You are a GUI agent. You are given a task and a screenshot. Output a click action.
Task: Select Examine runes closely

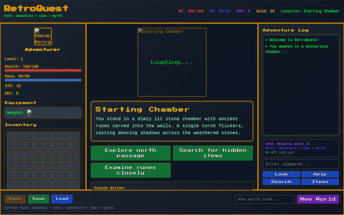pos(131,170)
